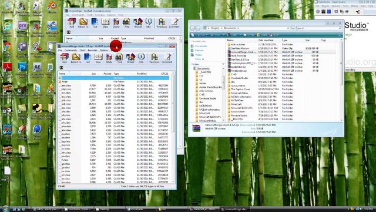Click Test in the back minecraft.jar window
This screenshot has height=212, width=376.
tap(95, 23)
